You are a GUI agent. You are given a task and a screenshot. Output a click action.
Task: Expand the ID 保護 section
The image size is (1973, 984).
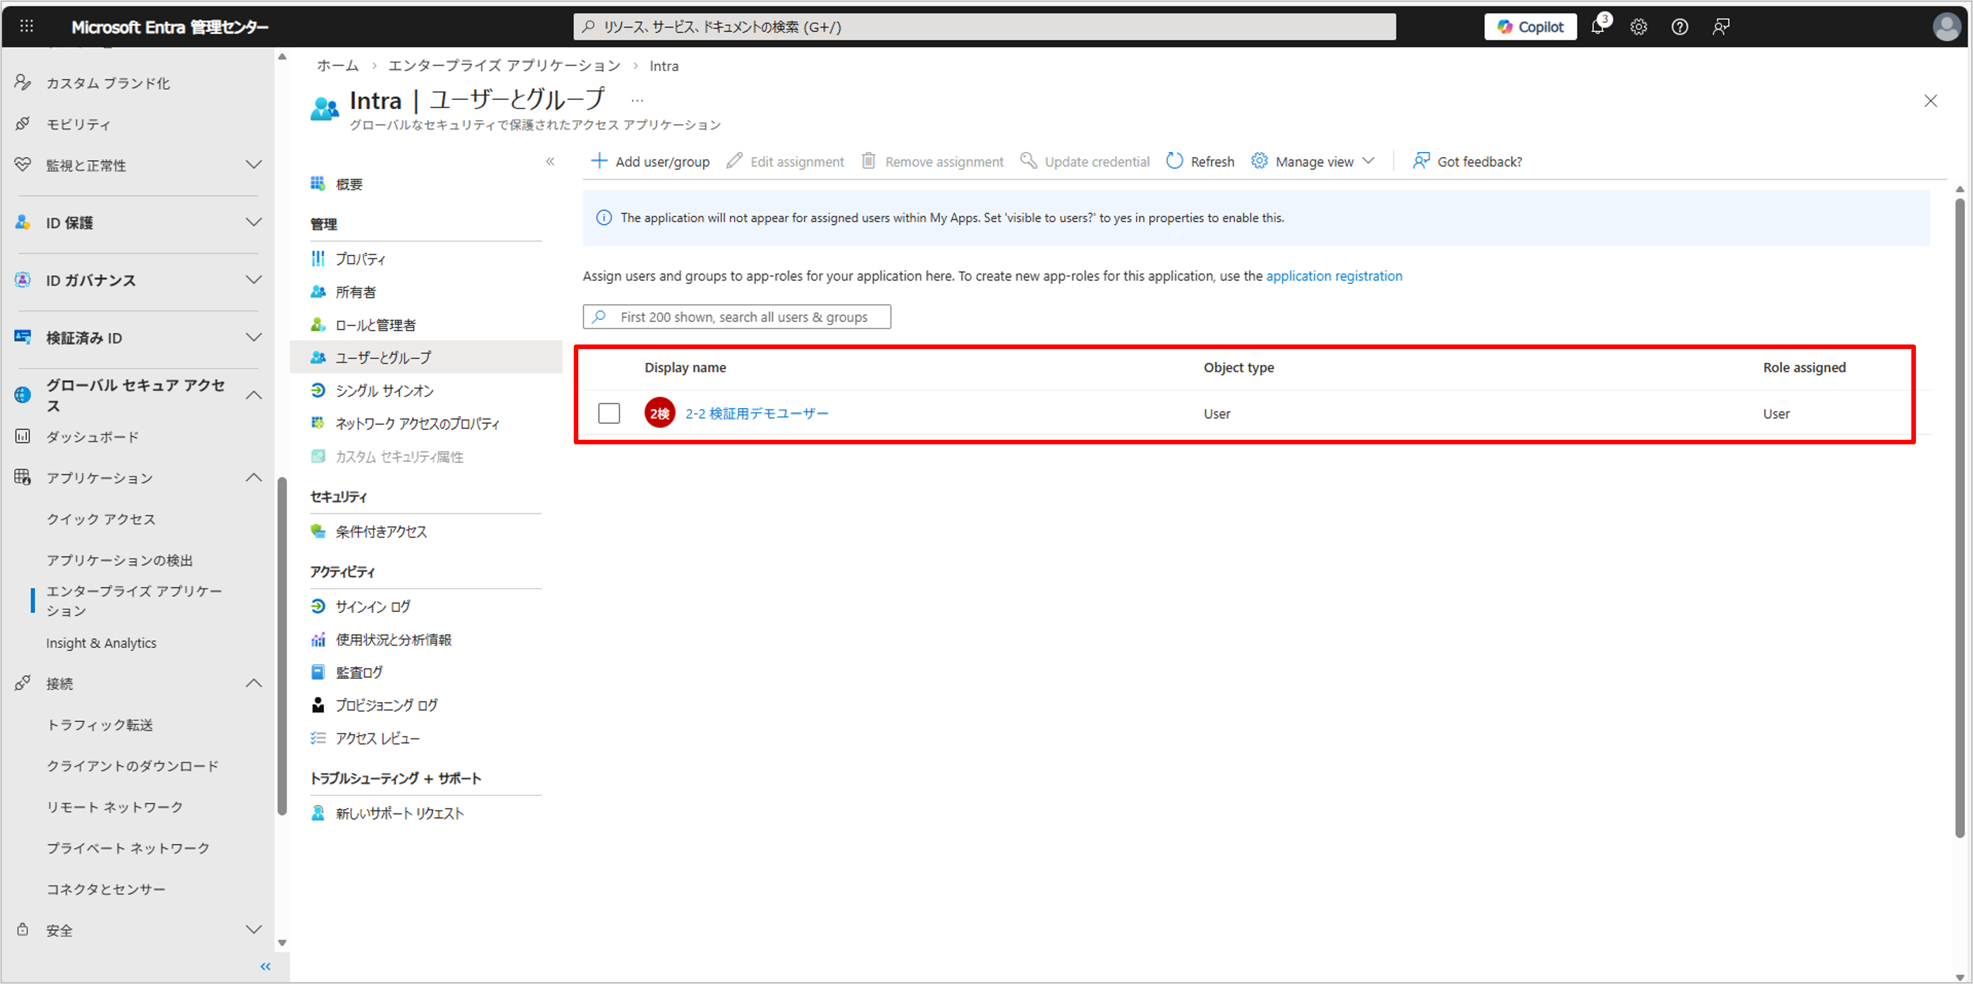254,222
